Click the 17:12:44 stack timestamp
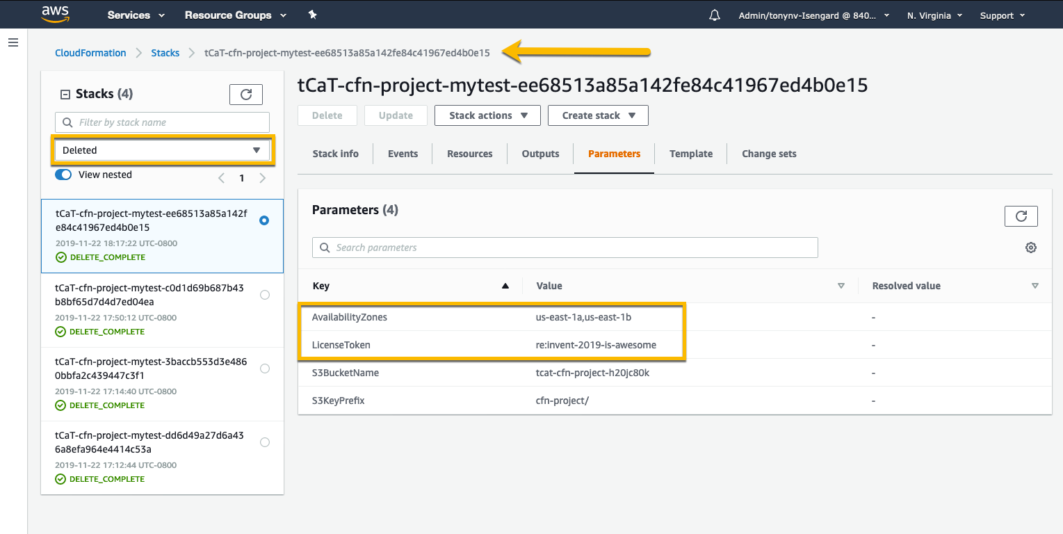This screenshot has width=1063, height=534. [x=116, y=465]
